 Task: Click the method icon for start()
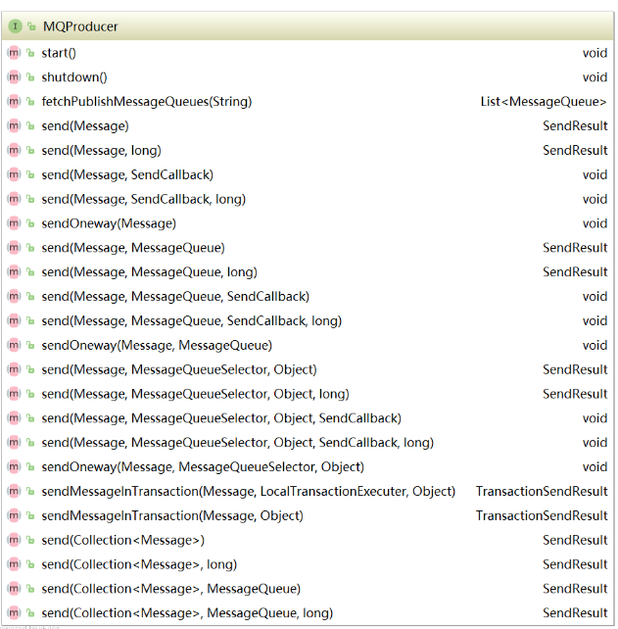[14, 53]
